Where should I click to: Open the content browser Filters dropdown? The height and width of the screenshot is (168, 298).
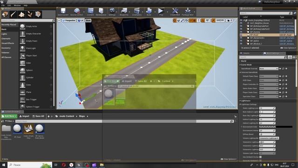9,121
